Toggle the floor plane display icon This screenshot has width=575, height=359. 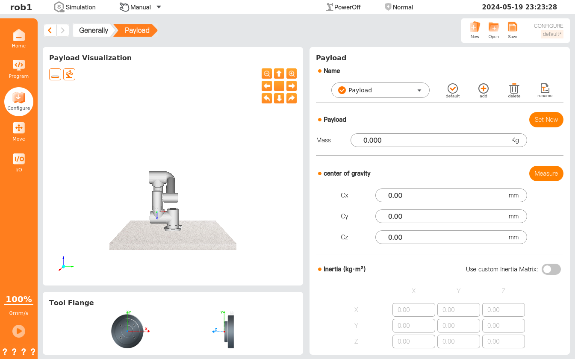tap(55, 74)
